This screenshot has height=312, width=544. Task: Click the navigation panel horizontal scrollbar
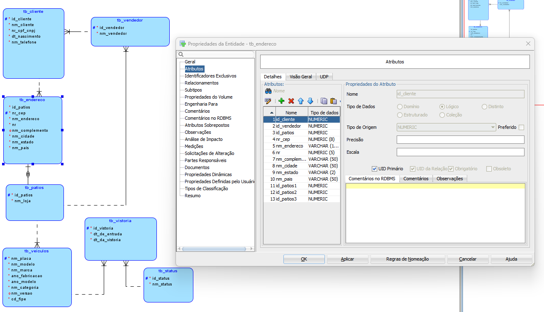[x=215, y=249]
